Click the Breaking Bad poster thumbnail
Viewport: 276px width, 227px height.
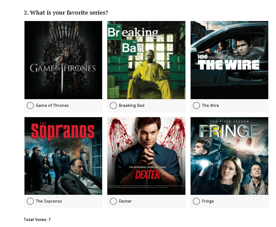click(x=146, y=60)
